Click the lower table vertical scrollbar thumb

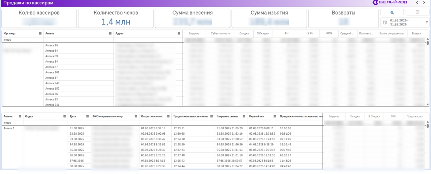428,126
